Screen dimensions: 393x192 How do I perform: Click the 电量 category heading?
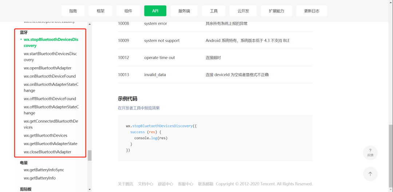pos(24,163)
